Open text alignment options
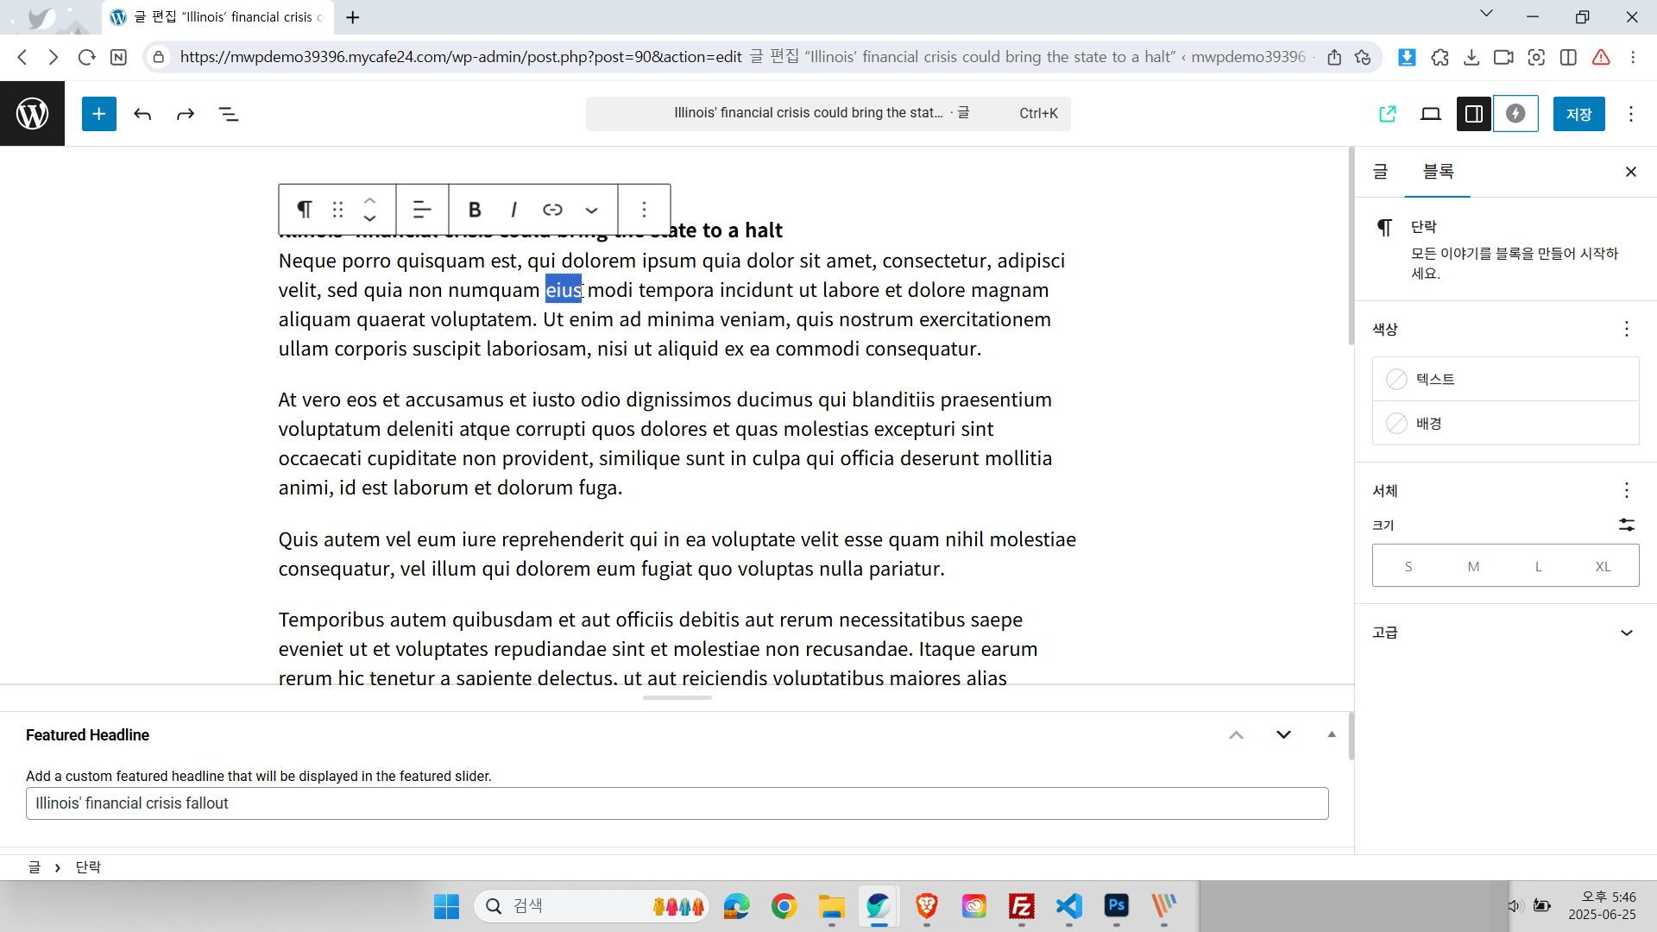This screenshot has height=932, width=1657. pyautogui.click(x=422, y=210)
